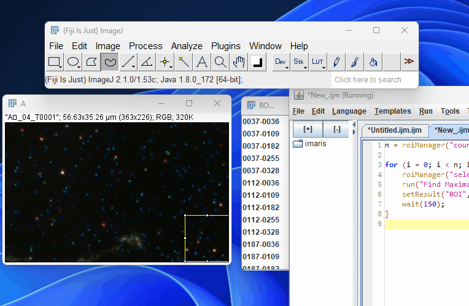Select the Polygon selection tool

(x=91, y=62)
